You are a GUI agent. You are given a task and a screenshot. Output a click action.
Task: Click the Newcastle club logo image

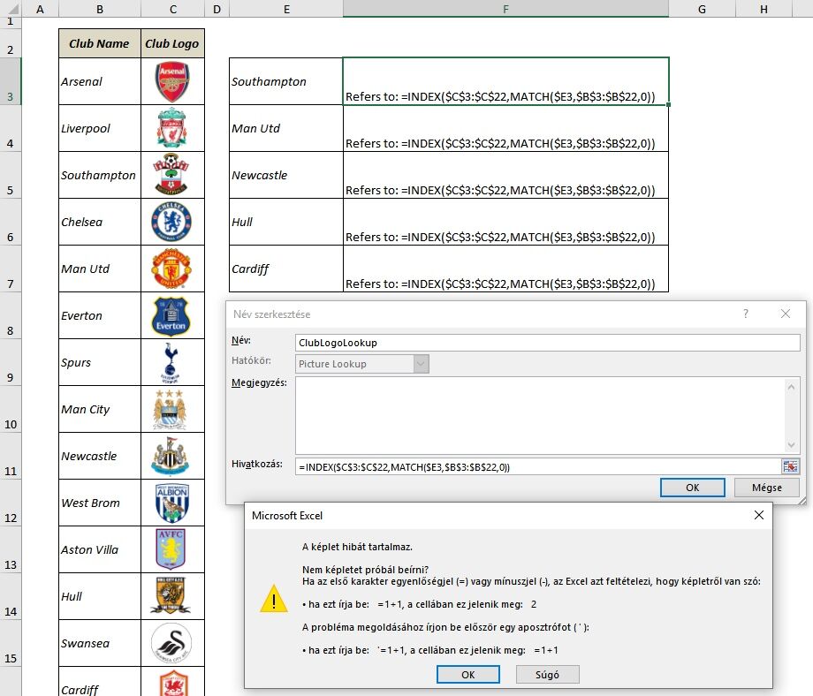[170, 456]
